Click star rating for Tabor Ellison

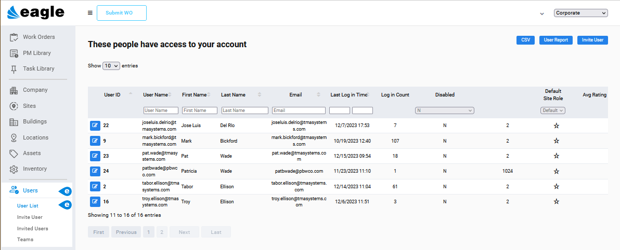(556, 186)
